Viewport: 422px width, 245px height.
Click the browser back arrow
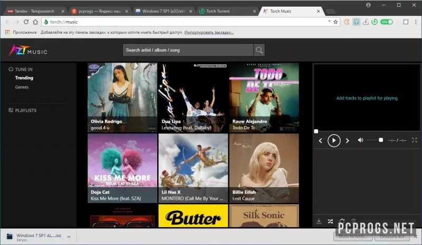(7, 22)
